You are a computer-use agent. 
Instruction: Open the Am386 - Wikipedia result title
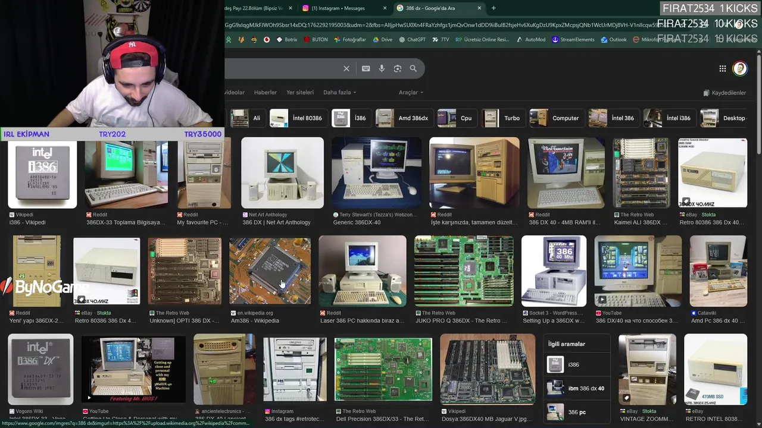[x=255, y=320]
